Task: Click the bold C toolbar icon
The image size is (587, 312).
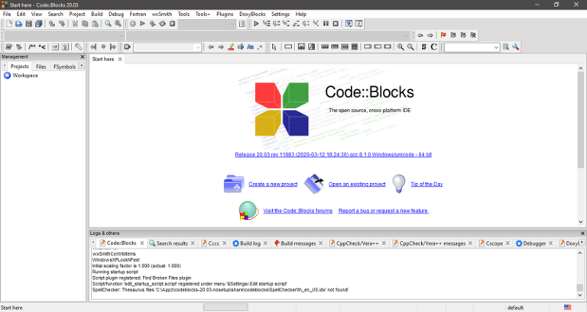Action: coord(433,47)
